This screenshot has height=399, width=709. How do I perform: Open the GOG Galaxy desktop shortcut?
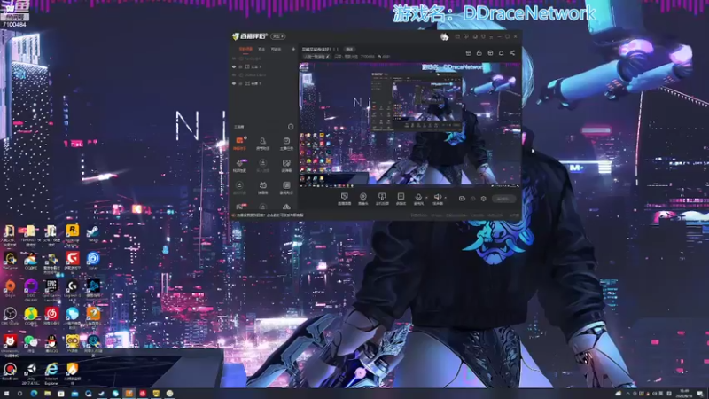click(31, 290)
